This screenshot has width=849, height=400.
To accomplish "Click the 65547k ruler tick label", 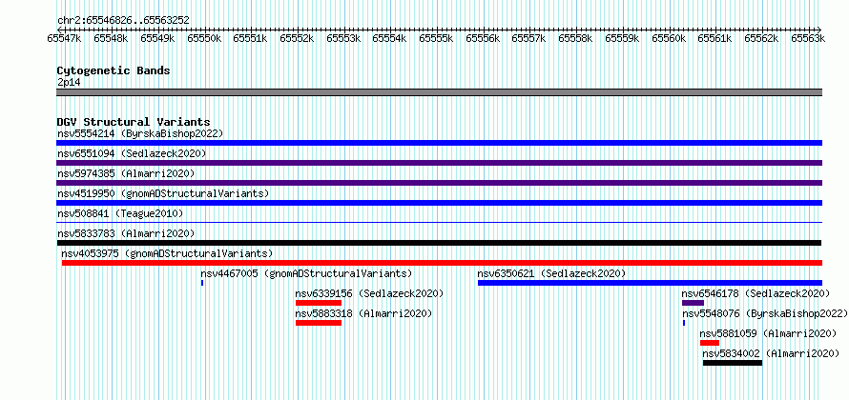I will (65, 38).
